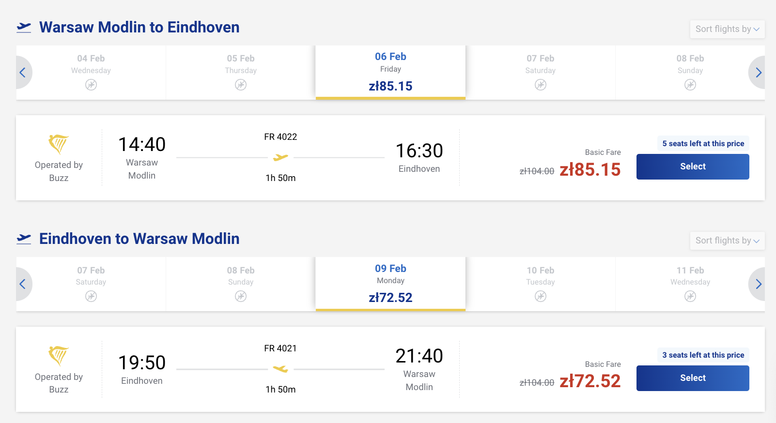The image size is (776, 423).
Task: Click next dates arrow for return flights
Action: coord(758,284)
